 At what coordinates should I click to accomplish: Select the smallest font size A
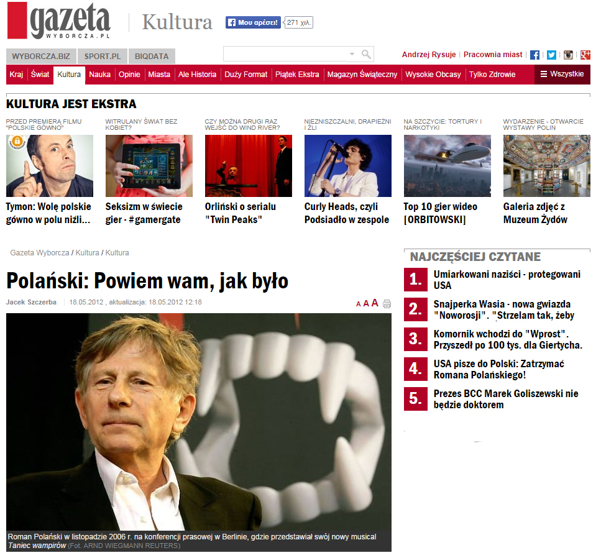pos(359,304)
